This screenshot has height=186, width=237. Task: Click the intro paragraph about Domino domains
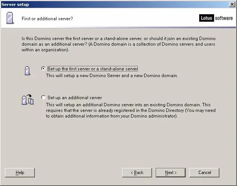click(119, 44)
